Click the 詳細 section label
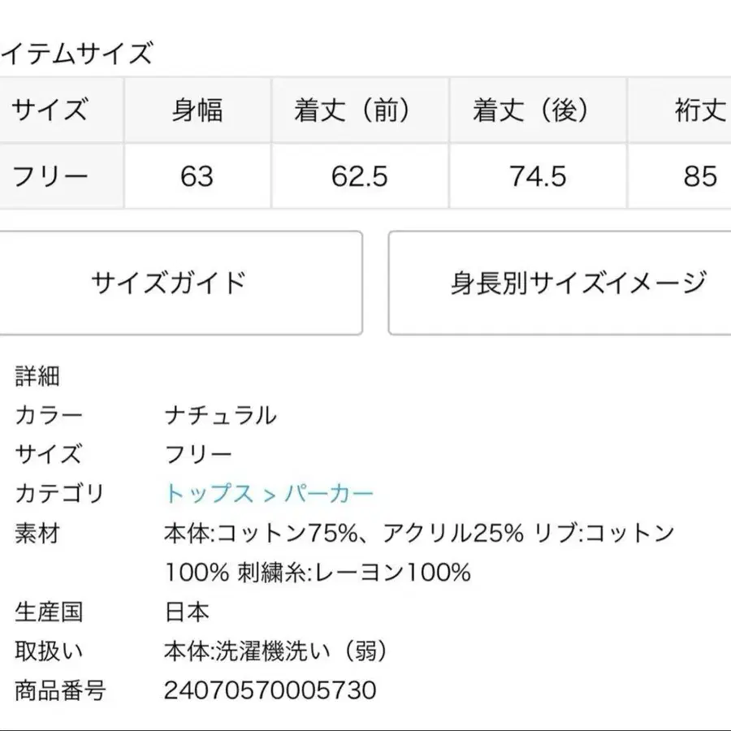The height and width of the screenshot is (731, 731). [37, 376]
